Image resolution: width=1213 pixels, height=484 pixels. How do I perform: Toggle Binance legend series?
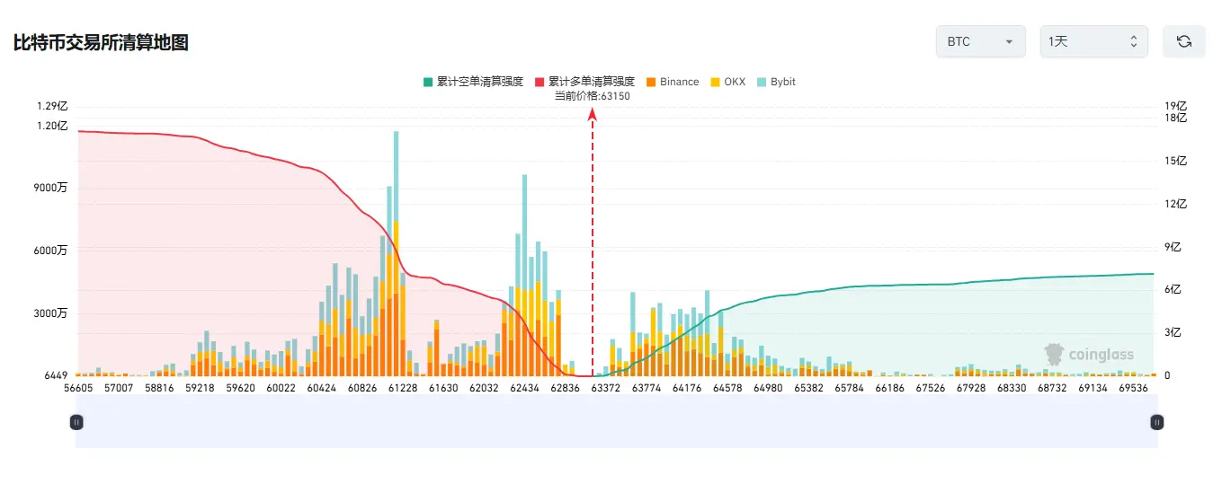(672, 82)
